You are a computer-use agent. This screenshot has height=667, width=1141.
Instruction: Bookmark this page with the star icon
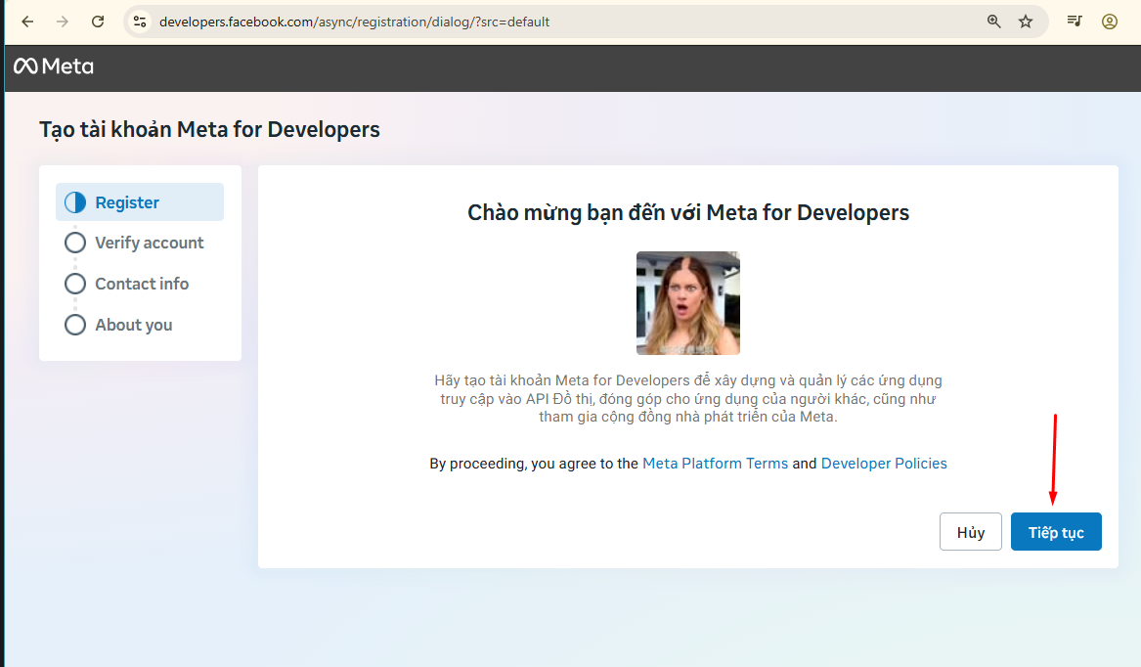click(x=1026, y=22)
